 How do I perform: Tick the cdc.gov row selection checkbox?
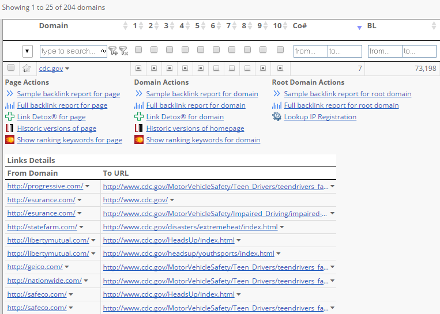(11, 67)
